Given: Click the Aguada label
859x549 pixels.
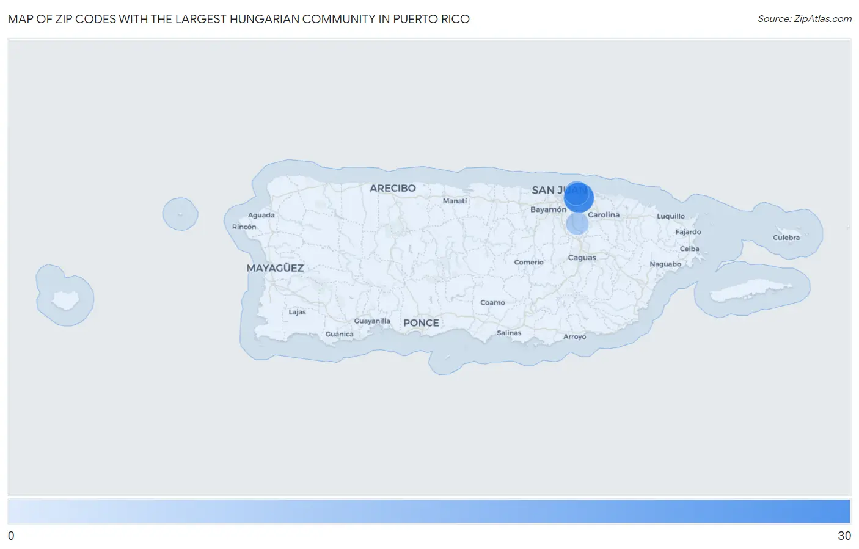Looking at the screenshot, I should (x=261, y=215).
